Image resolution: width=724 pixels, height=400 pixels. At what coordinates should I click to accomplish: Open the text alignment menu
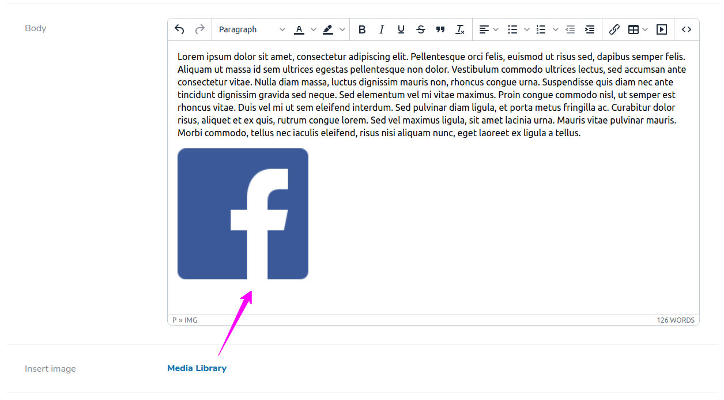coord(489,29)
